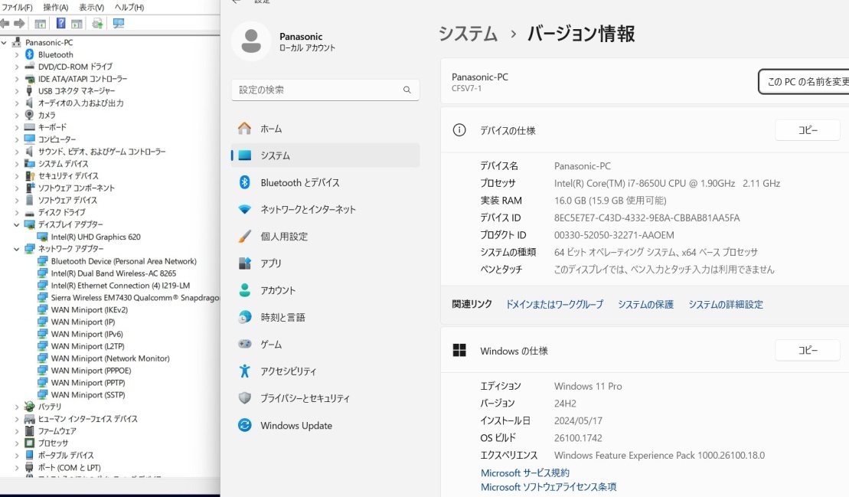Copy デバイスの仕様 with コピー button

[808, 130]
